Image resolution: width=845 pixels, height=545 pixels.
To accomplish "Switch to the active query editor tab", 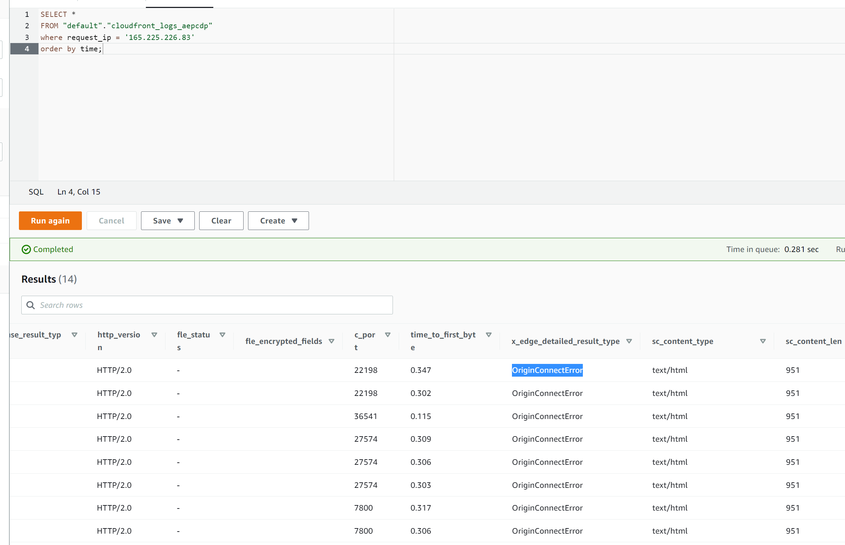I will tap(179, 3).
